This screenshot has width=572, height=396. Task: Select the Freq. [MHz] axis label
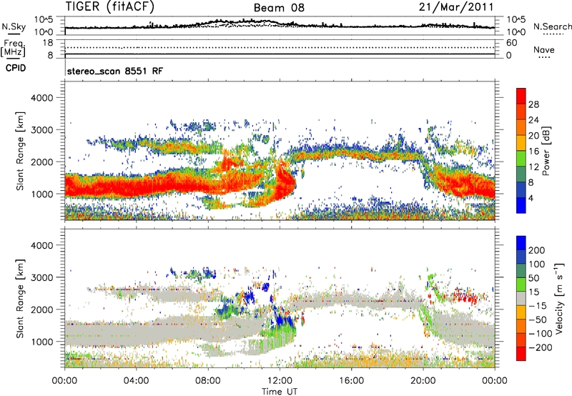(13, 49)
